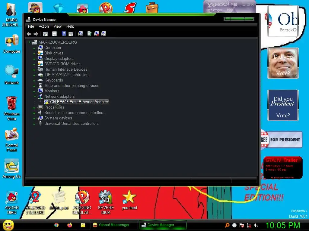Viewport: 309px width, 231px height.
Task: Select the Computer tree category
Action: coord(53,48)
